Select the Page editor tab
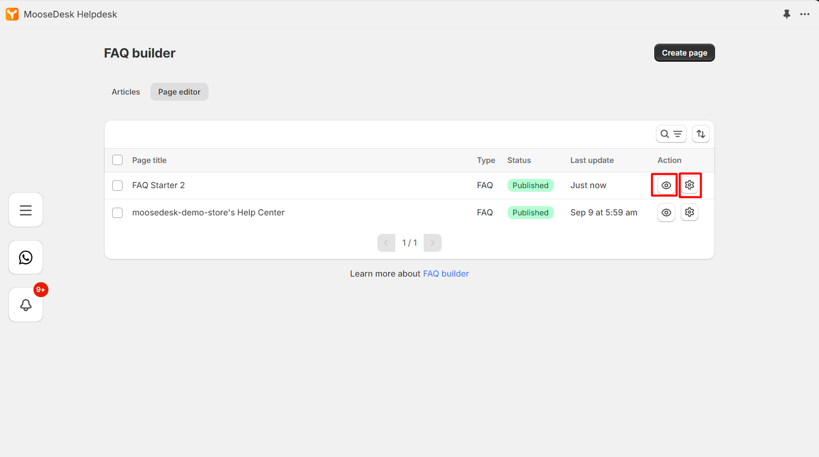This screenshot has width=819, height=457. coord(179,92)
